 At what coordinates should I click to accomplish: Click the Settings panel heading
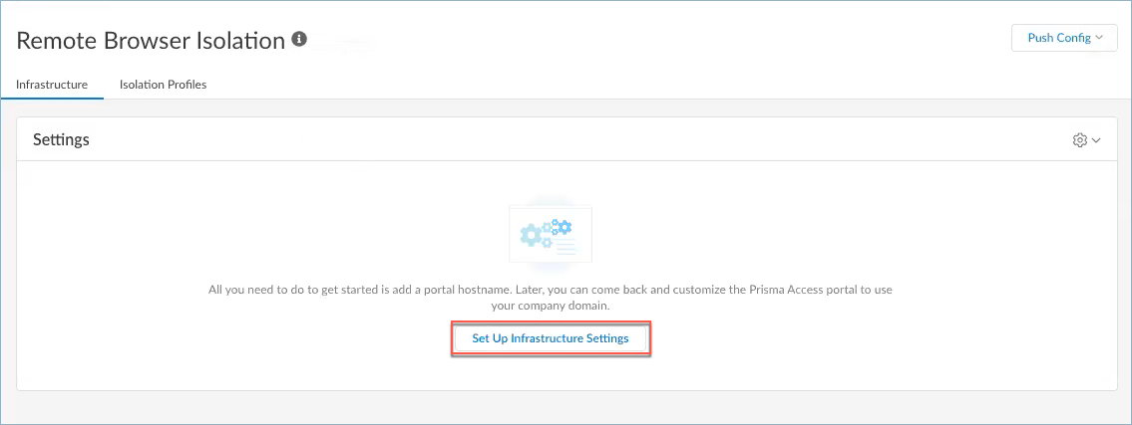coord(61,140)
